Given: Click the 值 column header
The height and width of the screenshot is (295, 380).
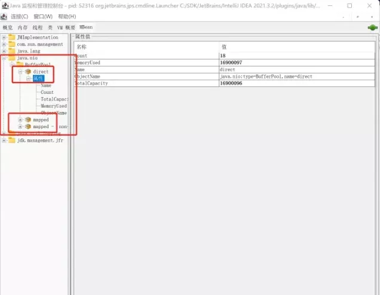Looking at the screenshot, I should tap(296, 47).
